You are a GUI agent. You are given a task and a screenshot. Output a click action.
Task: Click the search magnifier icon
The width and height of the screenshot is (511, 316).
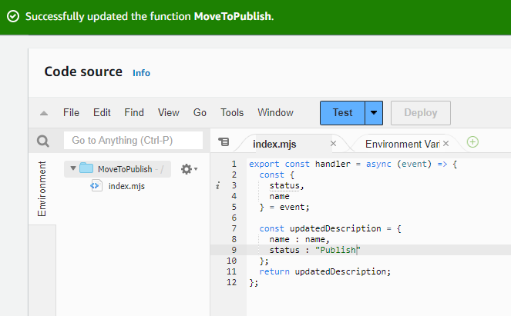pyautogui.click(x=43, y=141)
